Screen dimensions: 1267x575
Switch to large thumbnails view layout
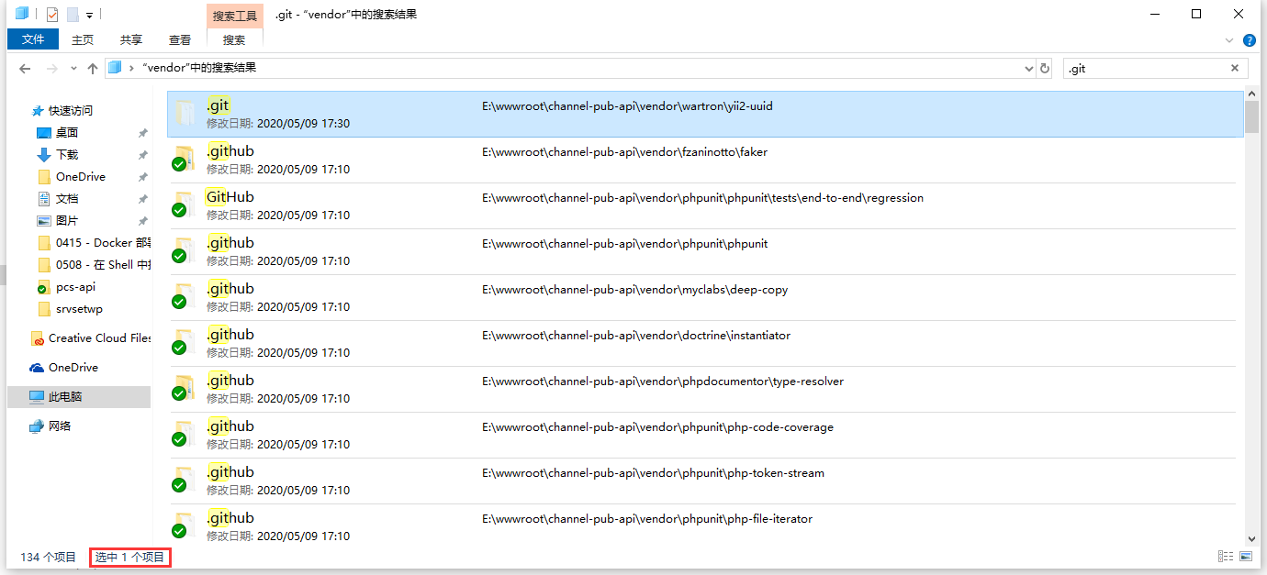(x=1246, y=557)
